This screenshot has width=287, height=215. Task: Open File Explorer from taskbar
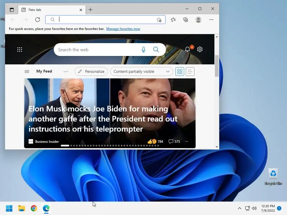tap(22, 208)
